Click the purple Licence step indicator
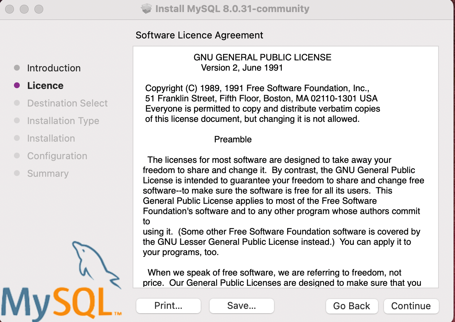455x322 pixels. (17, 85)
